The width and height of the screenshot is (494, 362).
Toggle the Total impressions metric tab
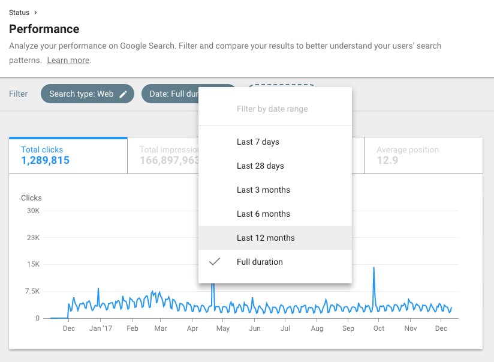pyautogui.click(x=163, y=155)
